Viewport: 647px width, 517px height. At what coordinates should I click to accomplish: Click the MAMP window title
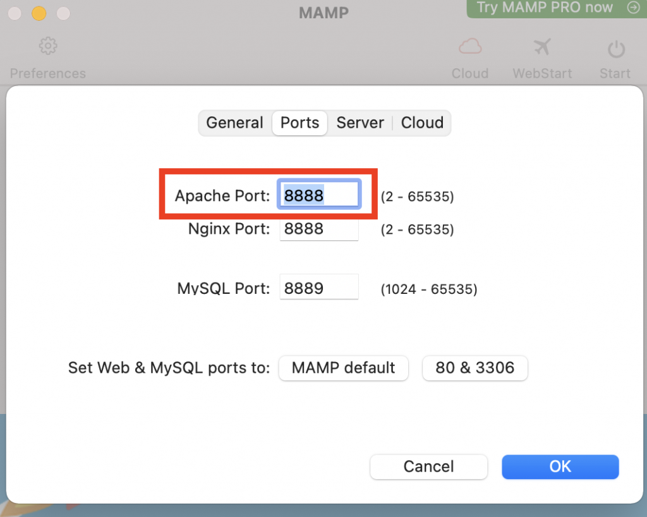pos(323,13)
